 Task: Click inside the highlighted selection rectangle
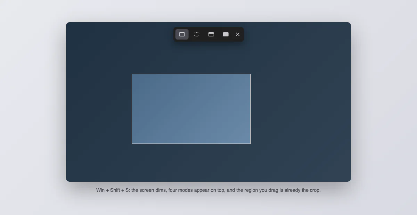[191, 109]
